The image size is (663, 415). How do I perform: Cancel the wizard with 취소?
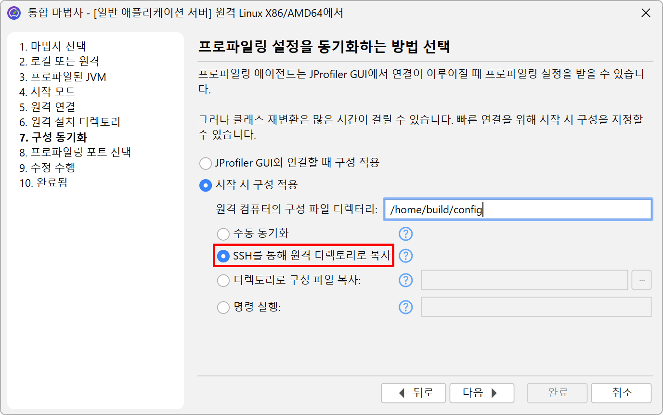622,393
